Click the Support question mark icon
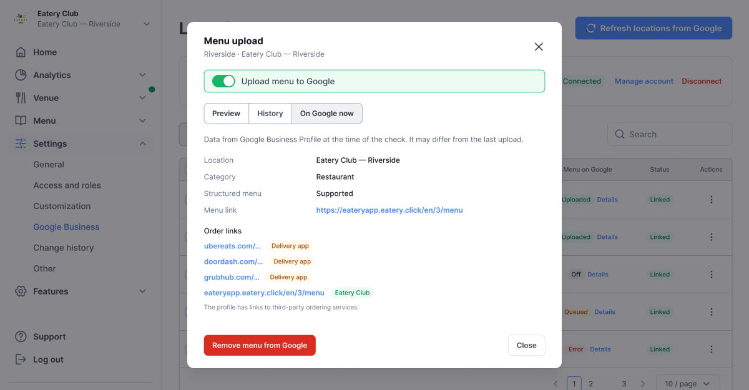This screenshot has height=390, width=749. click(x=21, y=336)
